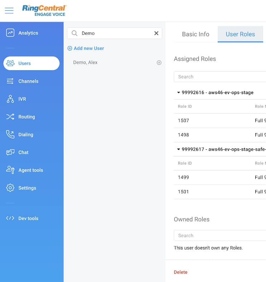Click the Owned Roles heading
The width and height of the screenshot is (266, 282).
click(x=192, y=219)
